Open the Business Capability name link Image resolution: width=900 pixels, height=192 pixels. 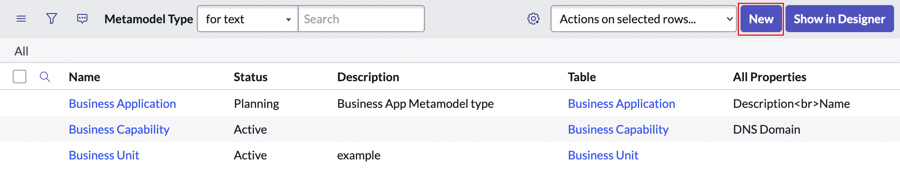pos(119,129)
